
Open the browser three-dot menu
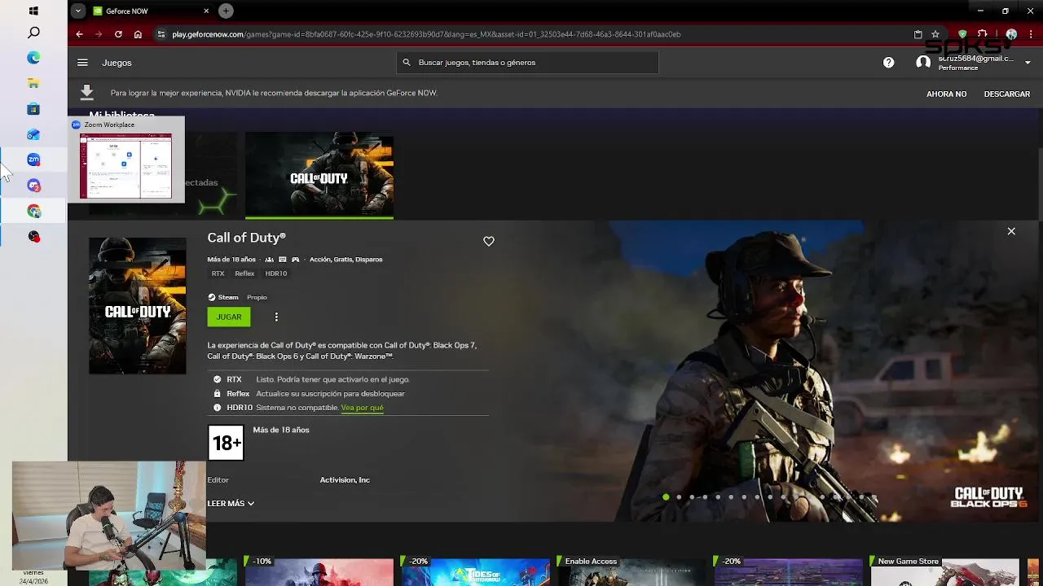[1030, 34]
